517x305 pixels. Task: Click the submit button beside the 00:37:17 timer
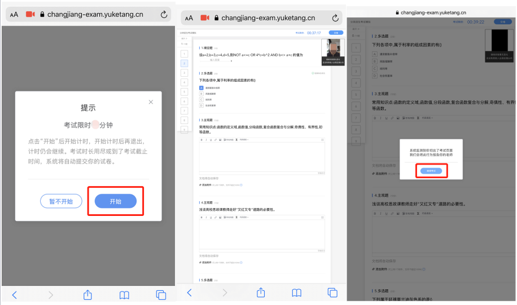click(336, 33)
